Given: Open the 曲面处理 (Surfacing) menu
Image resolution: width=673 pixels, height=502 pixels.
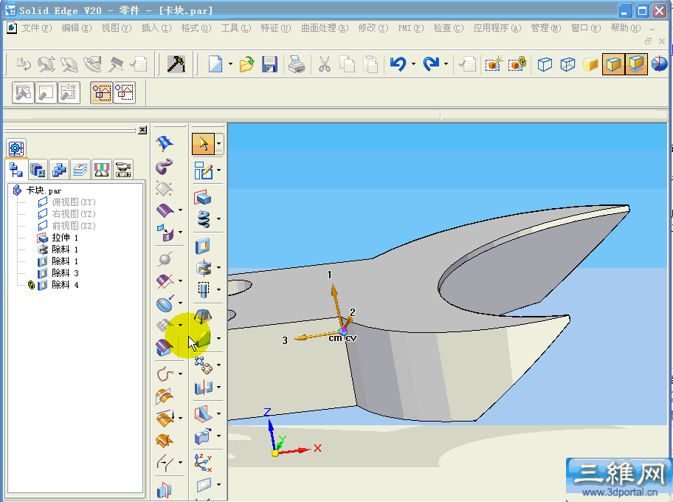Looking at the screenshot, I should pyautogui.click(x=325, y=28).
